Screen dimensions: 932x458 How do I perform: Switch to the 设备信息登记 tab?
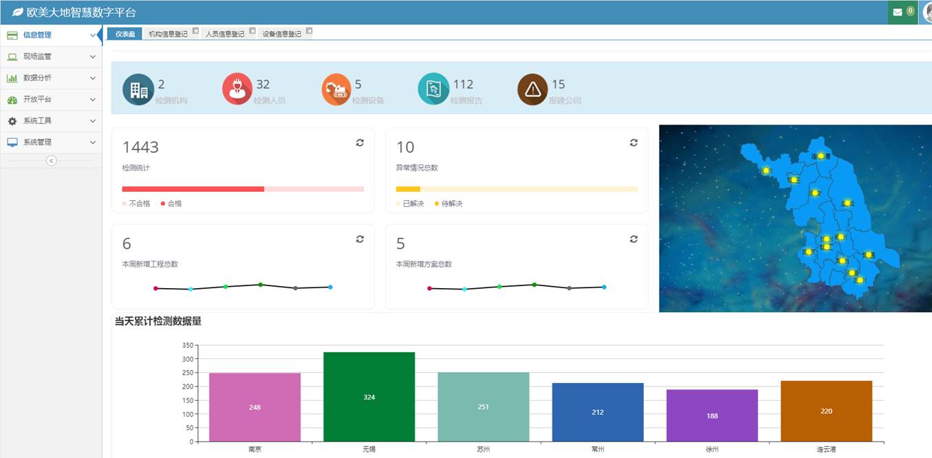tap(282, 34)
